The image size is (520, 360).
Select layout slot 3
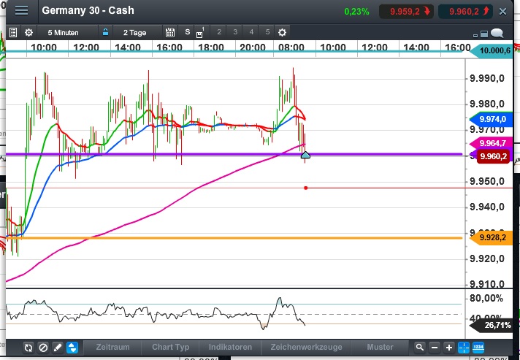(235, 32)
